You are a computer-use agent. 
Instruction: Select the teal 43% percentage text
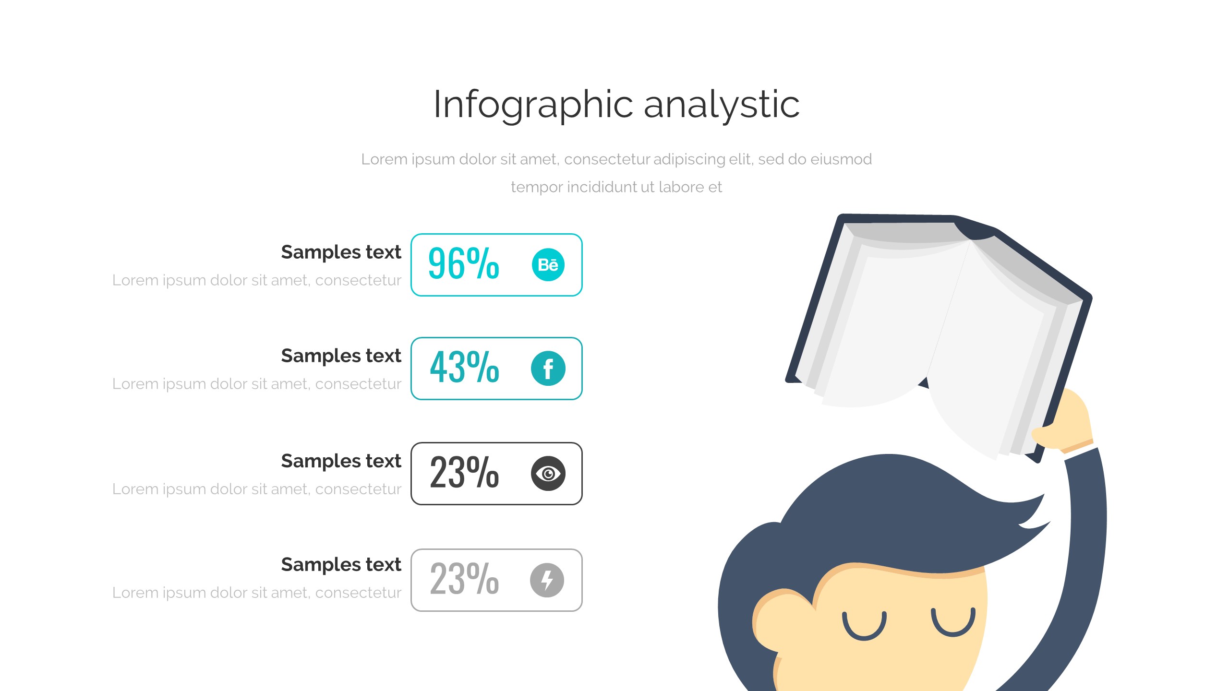point(464,367)
